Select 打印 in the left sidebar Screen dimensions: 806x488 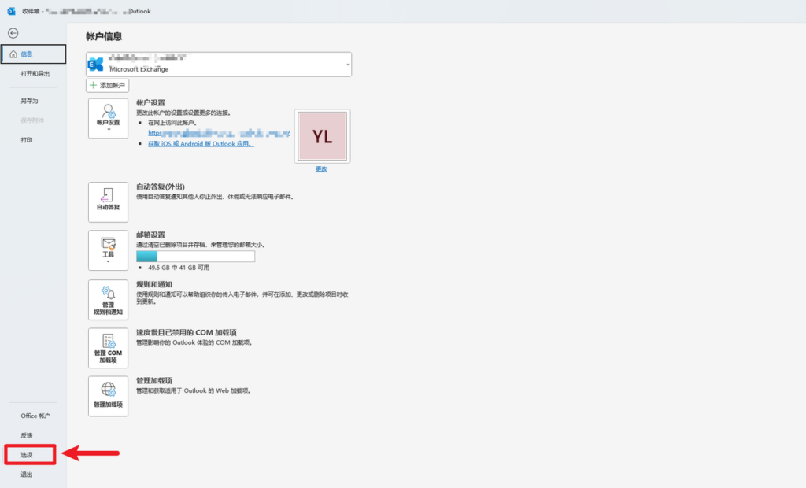(27, 140)
